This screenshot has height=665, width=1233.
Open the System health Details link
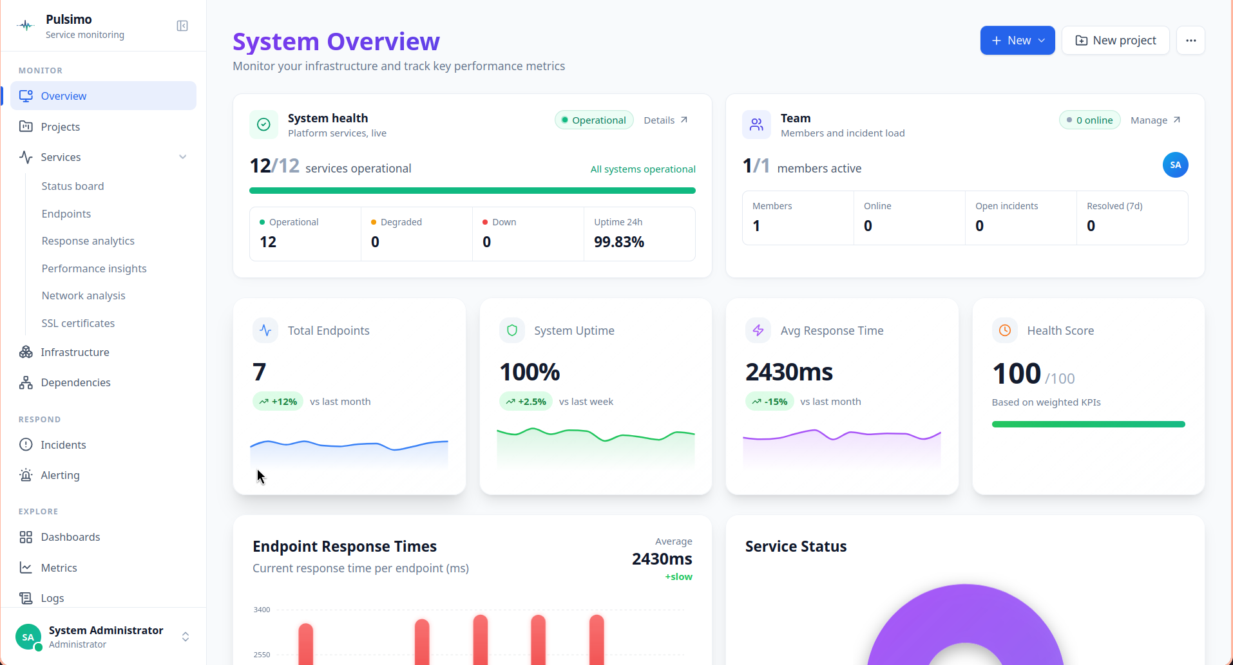pos(666,120)
